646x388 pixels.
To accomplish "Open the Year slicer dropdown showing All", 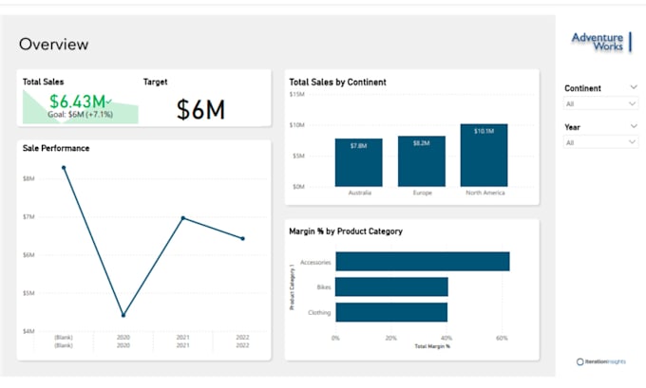I will pyautogui.click(x=600, y=142).
